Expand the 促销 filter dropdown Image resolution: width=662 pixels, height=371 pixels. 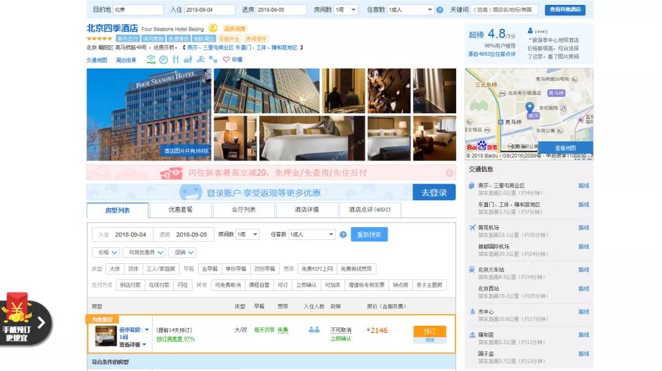183,252
